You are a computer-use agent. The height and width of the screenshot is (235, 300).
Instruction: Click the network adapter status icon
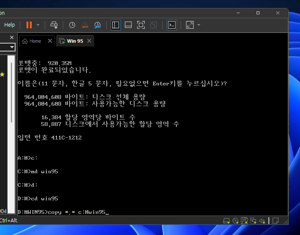click(253, 221)
